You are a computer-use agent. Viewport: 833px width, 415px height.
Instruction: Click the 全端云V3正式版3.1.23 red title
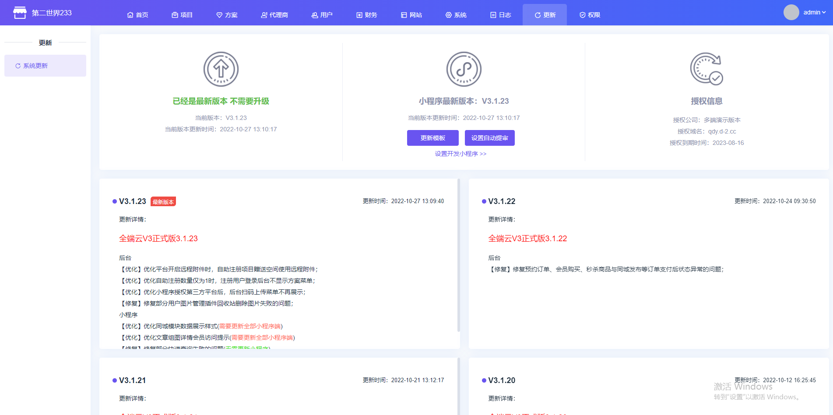[x=158, y=239]
